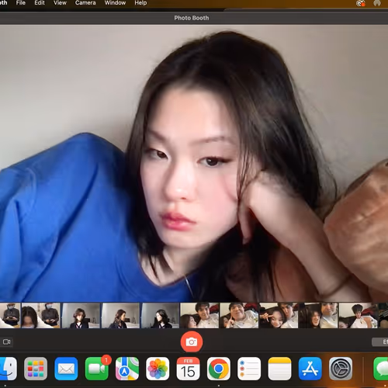Open the View menu
Viewport: 388px width, 388px height.
(x=60, y=3)
